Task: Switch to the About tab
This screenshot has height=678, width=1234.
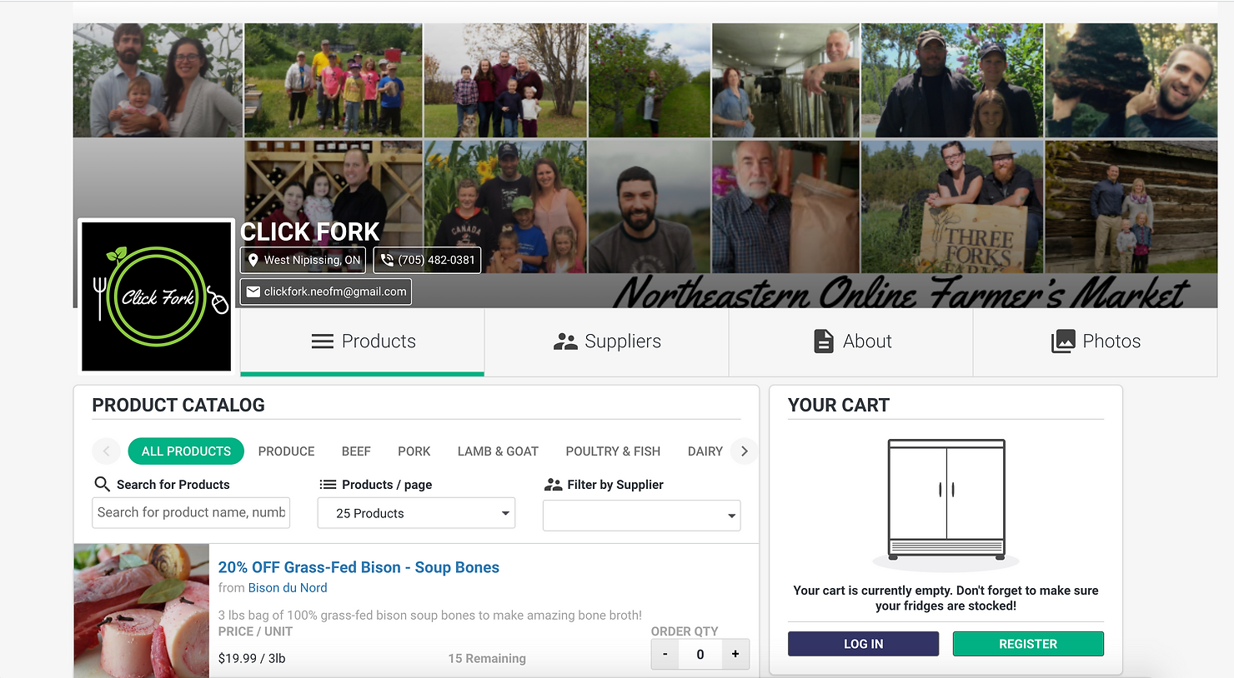Action: click(851, 341)
